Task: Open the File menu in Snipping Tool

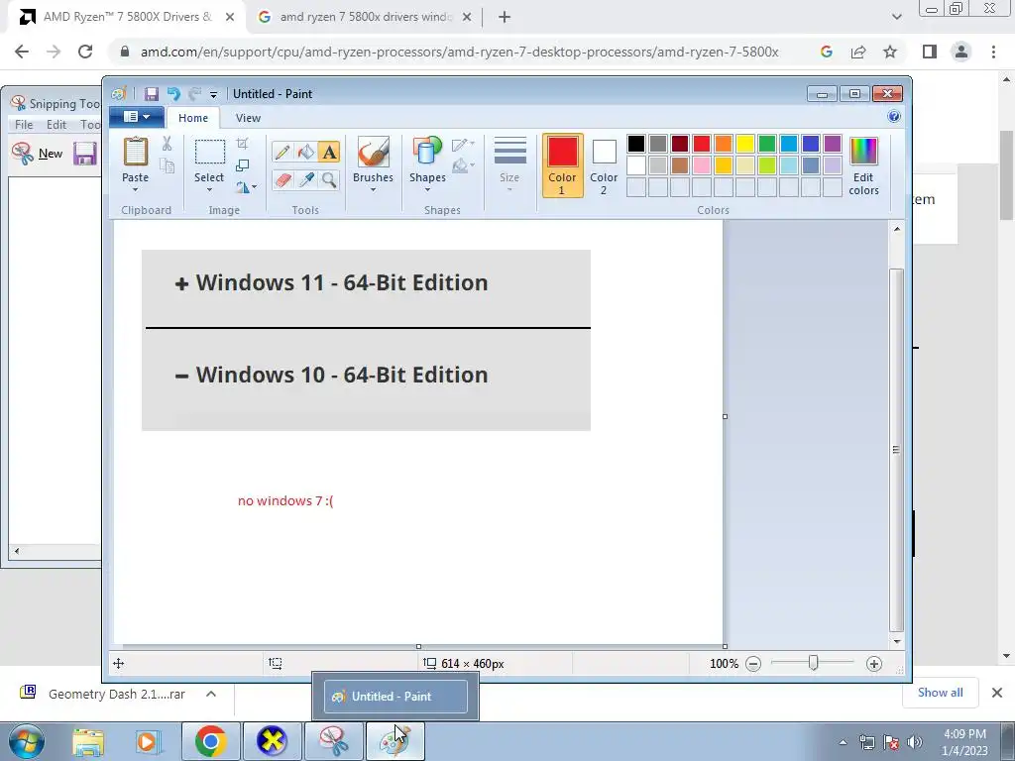Action: (24, 124)
